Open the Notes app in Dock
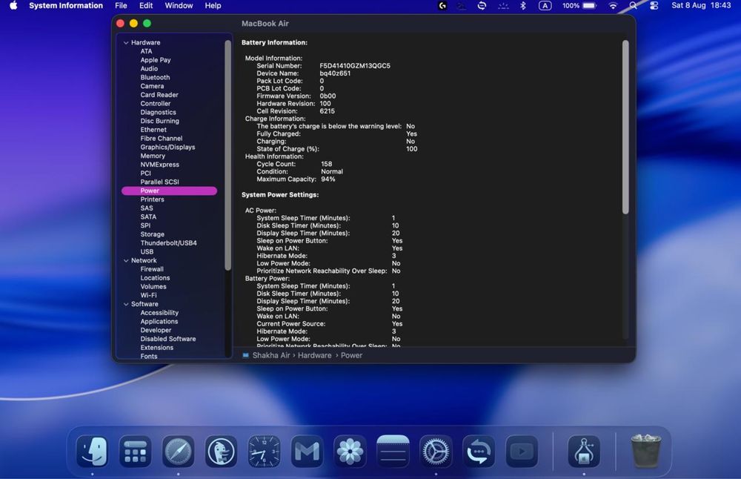The width and height of the screenshot is (741, 479). (x=393, y=452)
